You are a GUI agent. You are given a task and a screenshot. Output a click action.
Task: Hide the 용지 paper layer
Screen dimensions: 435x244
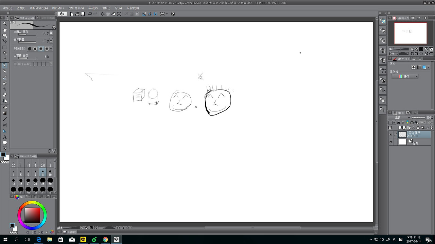point(391,142)
